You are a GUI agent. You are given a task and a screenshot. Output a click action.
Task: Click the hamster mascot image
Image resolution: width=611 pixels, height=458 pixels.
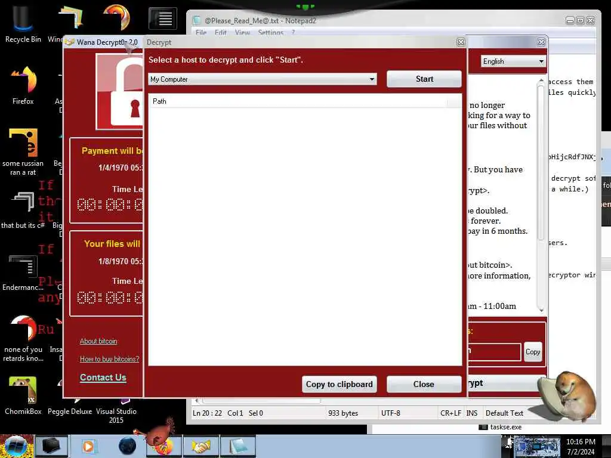[x=567, y=397]
